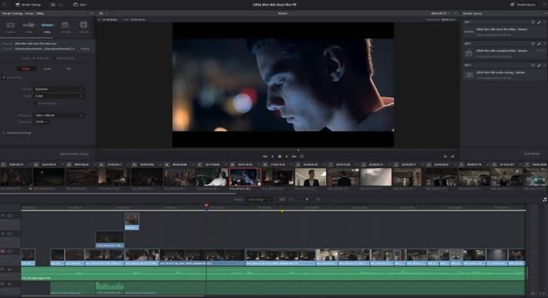
Task: Open the Render Queue panel toggle
Action: 523,5
